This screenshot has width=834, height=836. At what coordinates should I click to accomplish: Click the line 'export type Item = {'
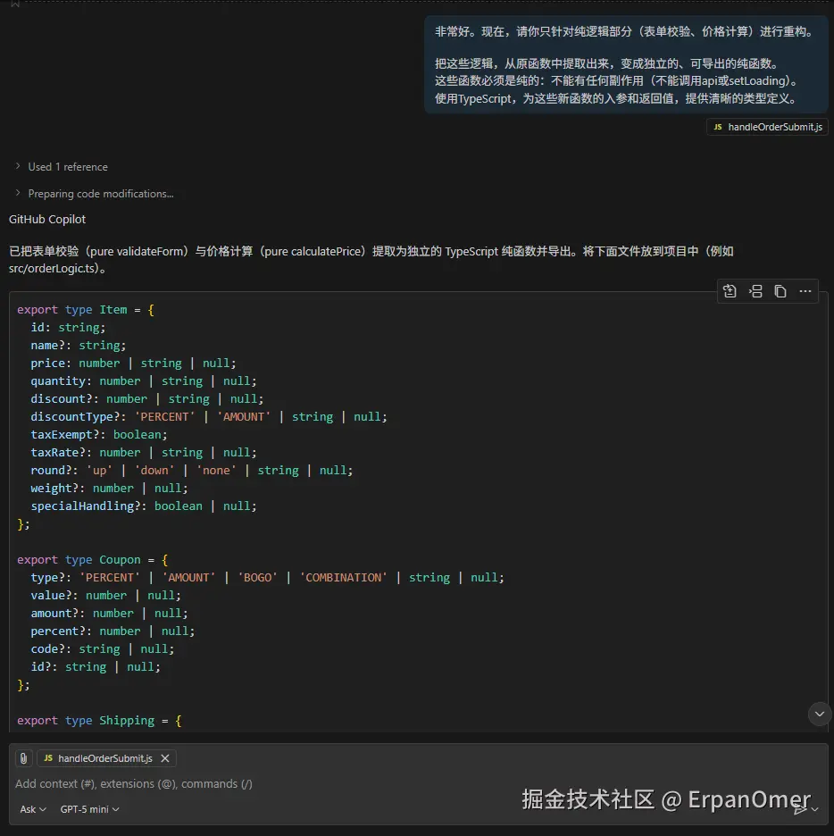click(x=86, y=310)
